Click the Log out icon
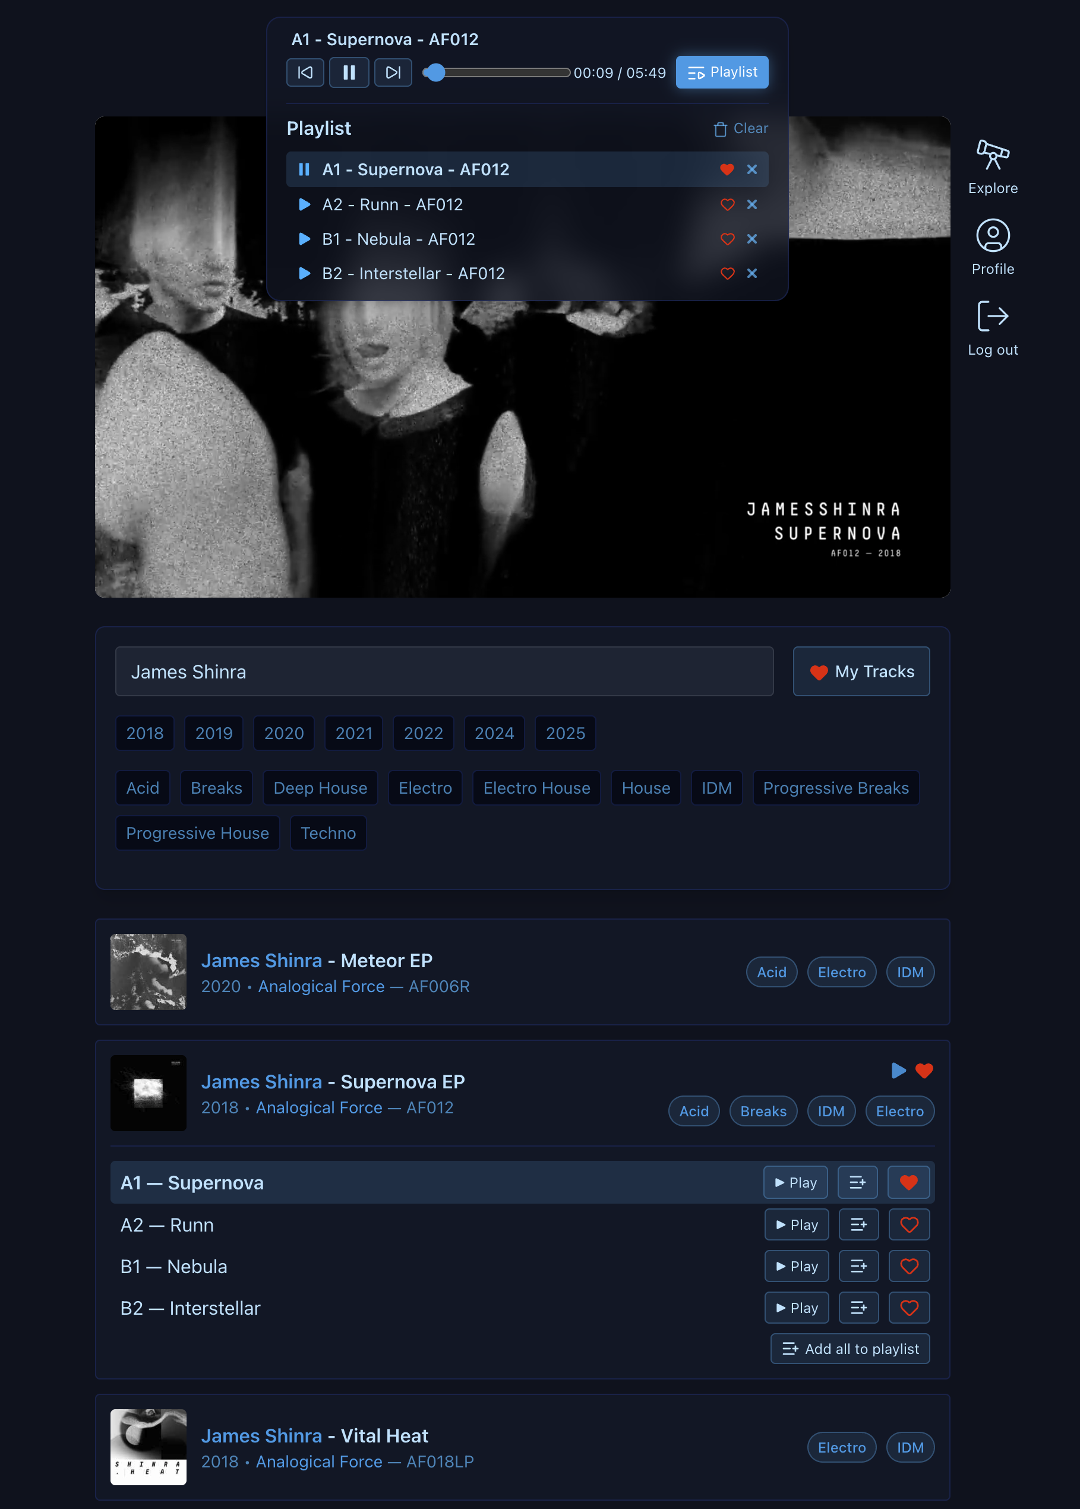 click(x=992, y=316)
